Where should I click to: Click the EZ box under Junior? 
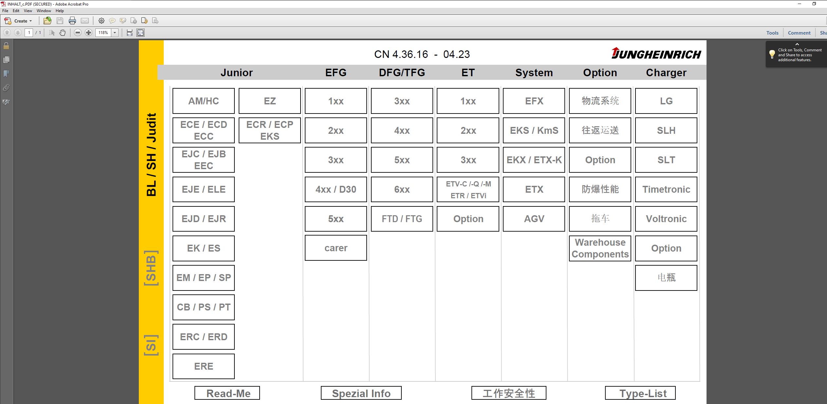tap(270, 101)
